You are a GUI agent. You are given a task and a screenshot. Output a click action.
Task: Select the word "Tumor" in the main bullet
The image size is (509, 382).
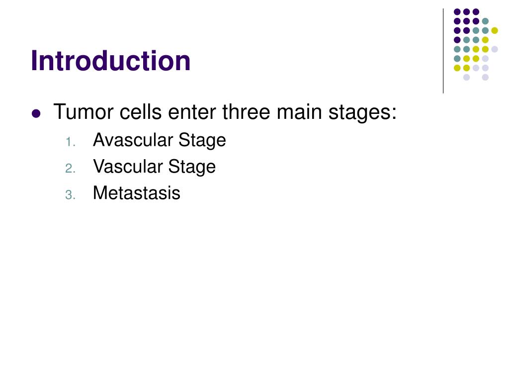click(x=83, y=111)
